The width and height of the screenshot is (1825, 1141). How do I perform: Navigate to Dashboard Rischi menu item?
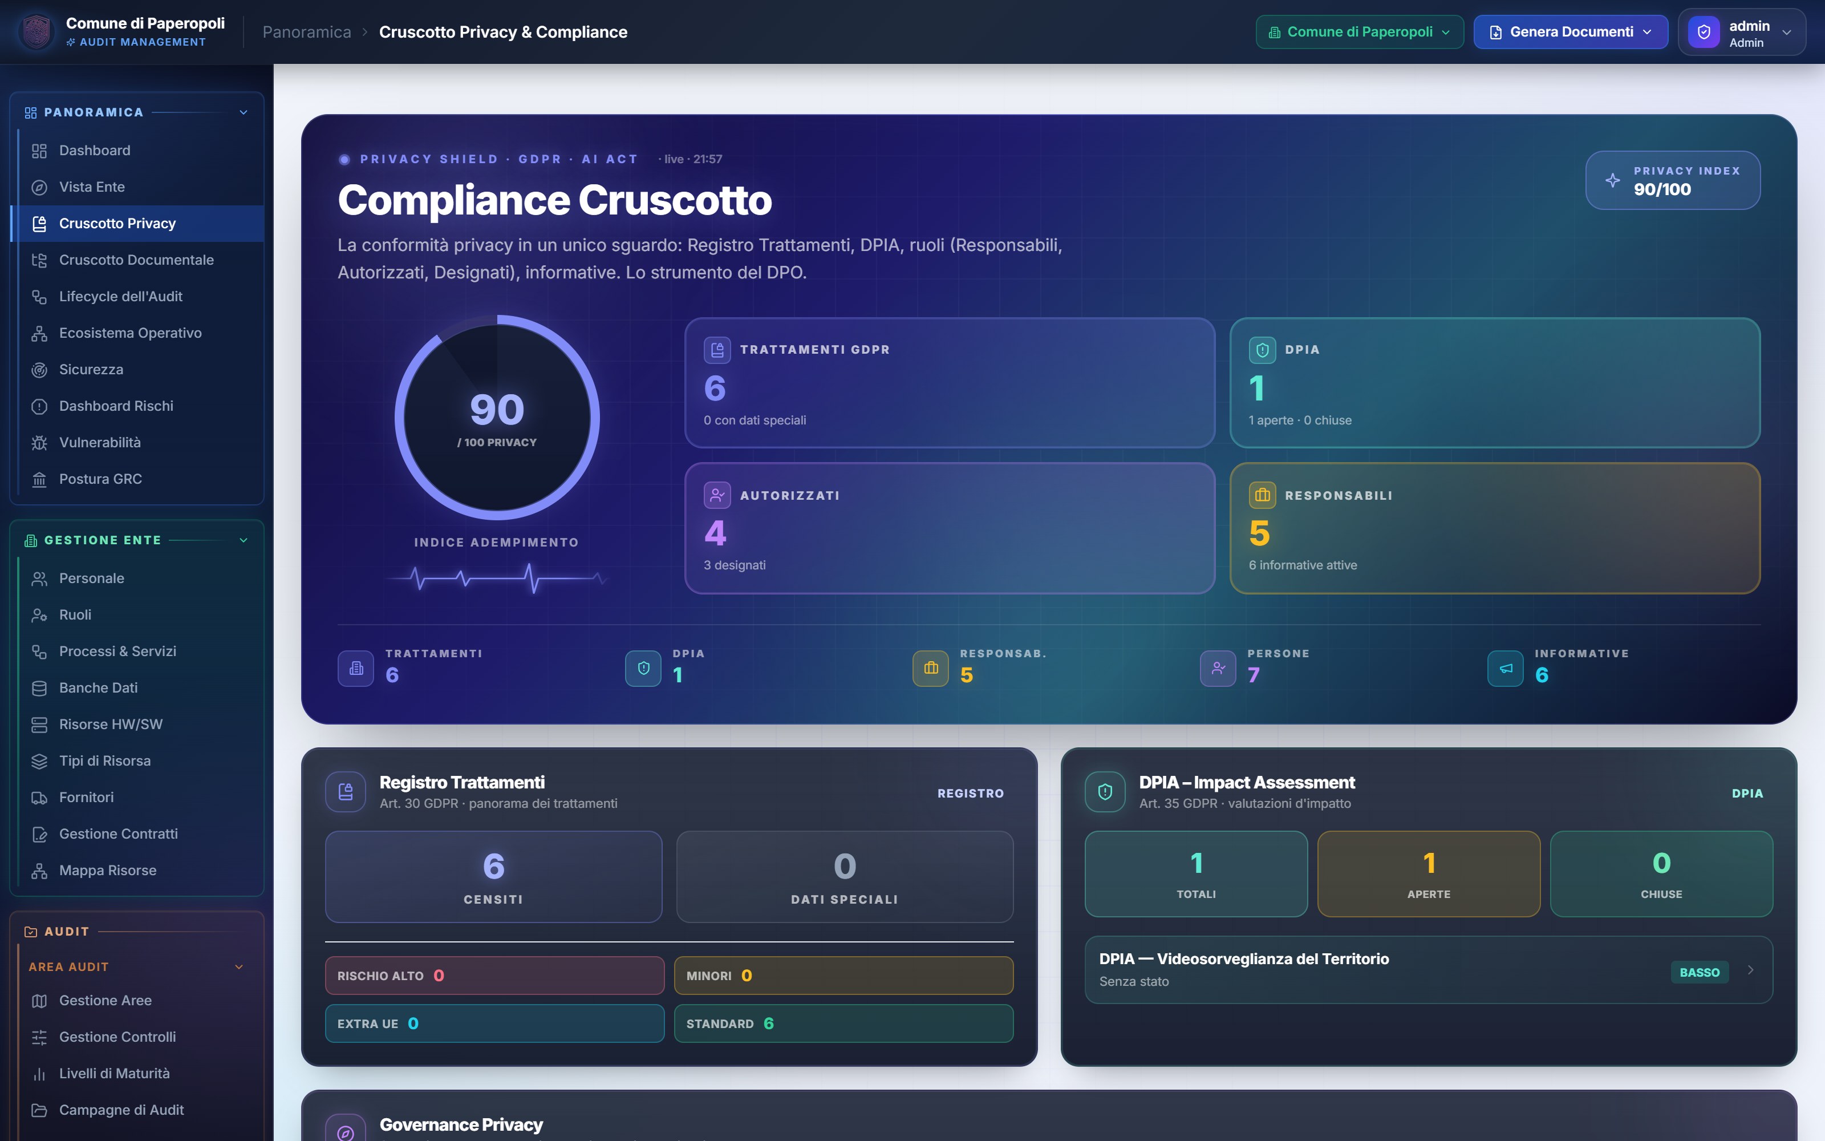(x=137, y=407)
